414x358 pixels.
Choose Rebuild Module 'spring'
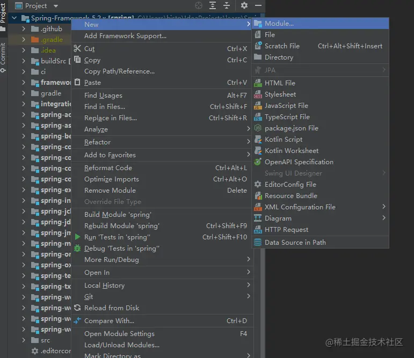162,226
